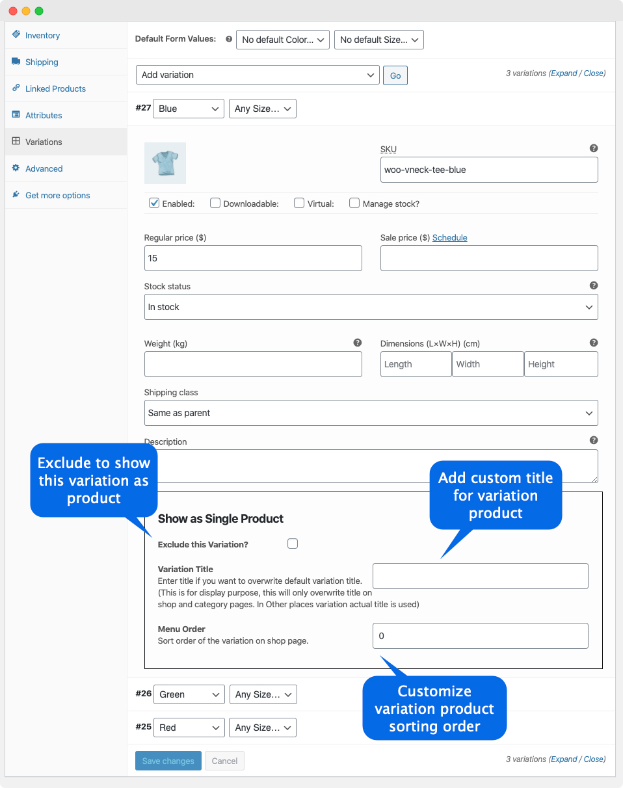623x788 pixels.
Task: Check the Downloadable checkbox
Action: coord(215,203)
